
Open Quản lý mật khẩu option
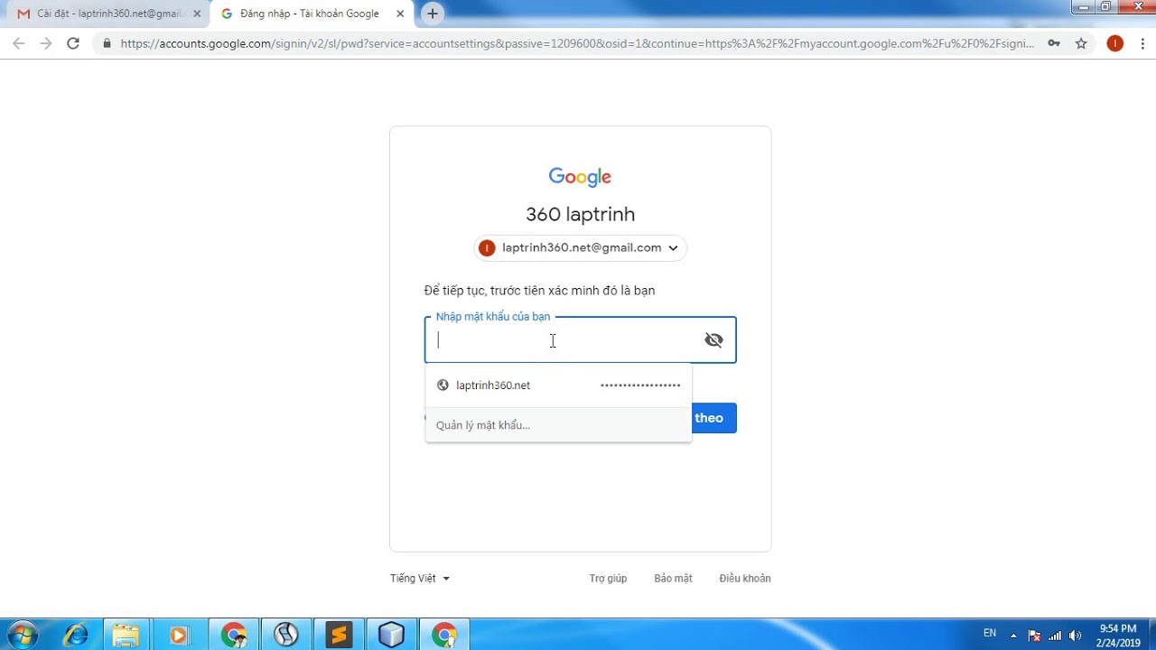pyautogui.click(x=558, y=425)
